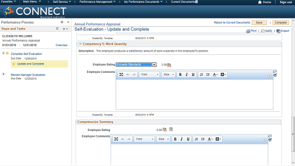
Task: Open spell check for Summary comments
Action: tap(270, 140)
